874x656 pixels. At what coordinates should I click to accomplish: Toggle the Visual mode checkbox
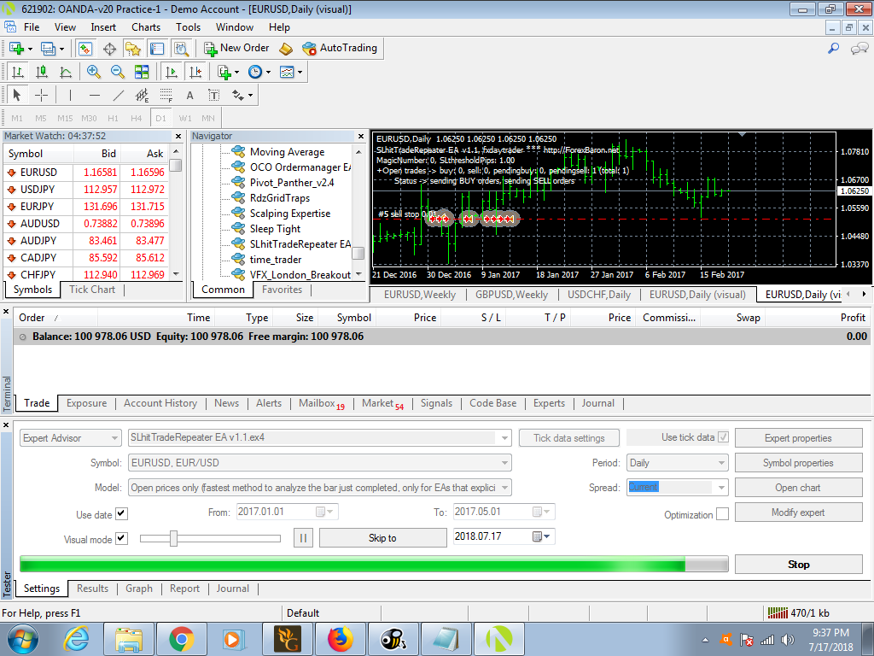coord(121,538)
